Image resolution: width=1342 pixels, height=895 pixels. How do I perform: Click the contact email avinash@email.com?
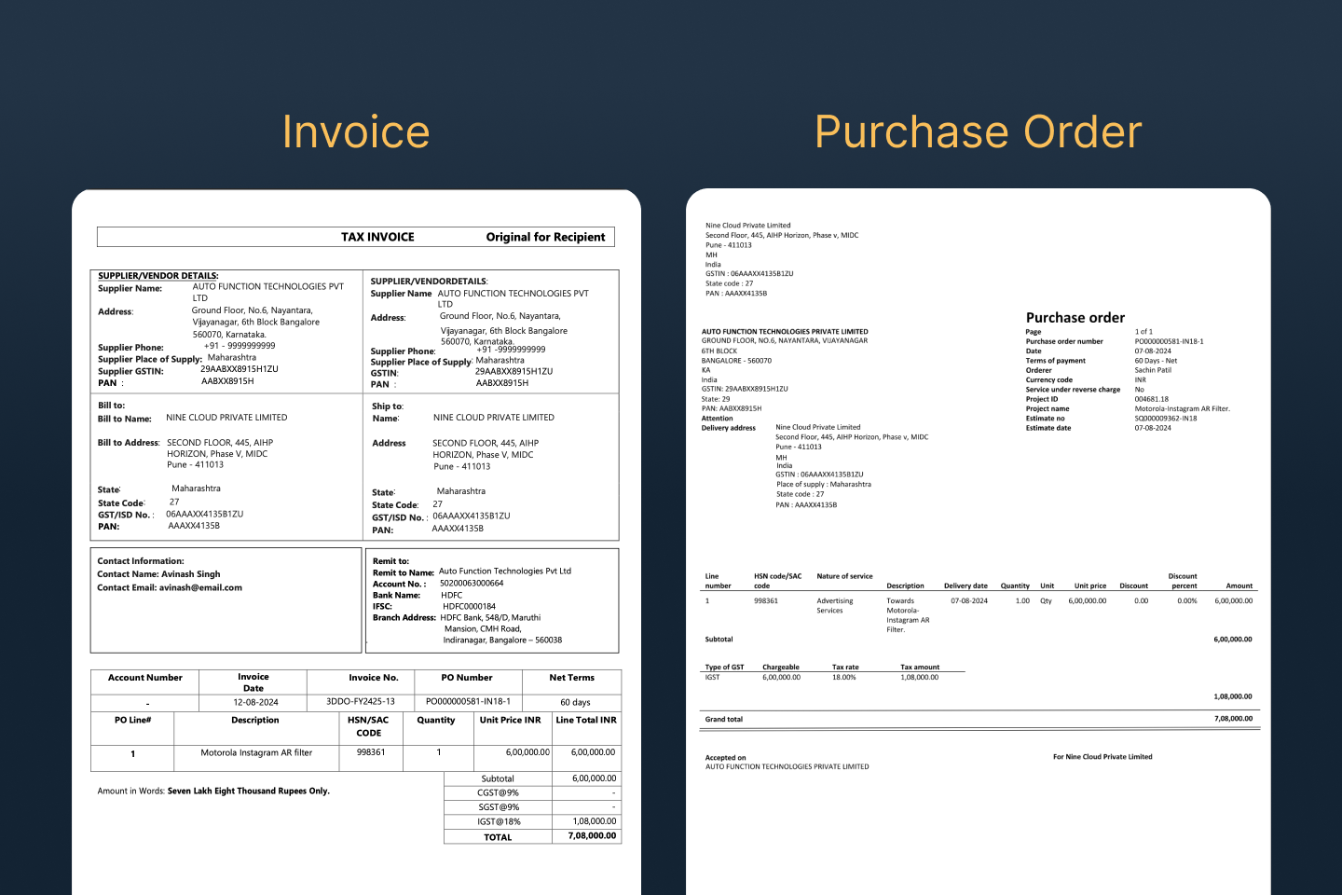(200, 587)
